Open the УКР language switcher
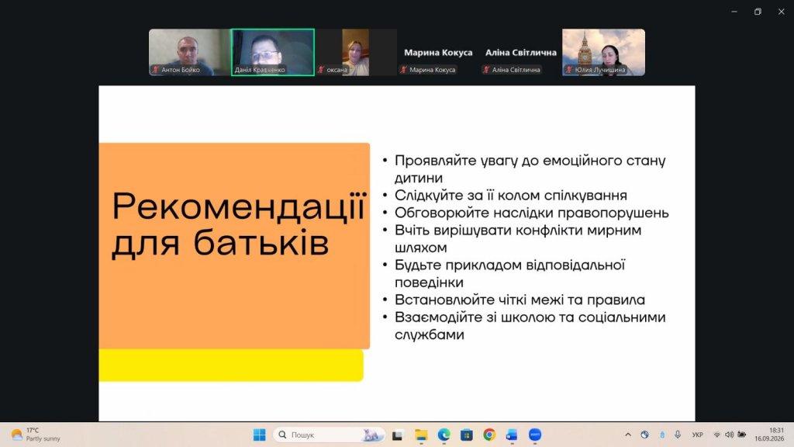The height and width of the screenshot is (447, 794). 697,435
